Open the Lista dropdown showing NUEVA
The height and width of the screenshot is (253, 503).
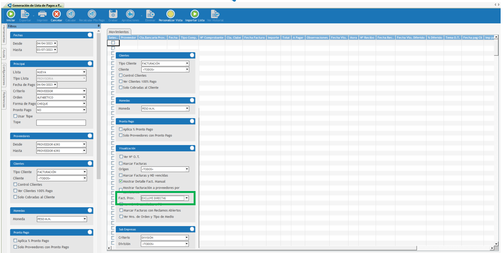coord(84,72)
